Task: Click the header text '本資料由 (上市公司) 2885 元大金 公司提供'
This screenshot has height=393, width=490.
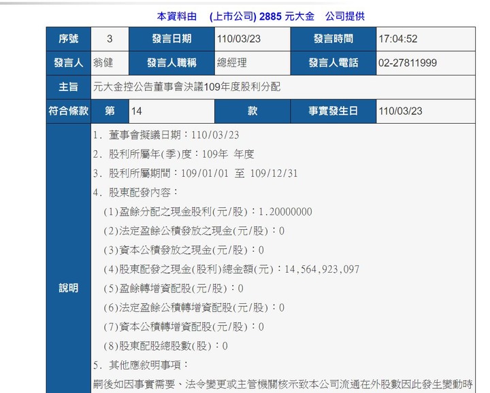Action: [x=261, y=16]
